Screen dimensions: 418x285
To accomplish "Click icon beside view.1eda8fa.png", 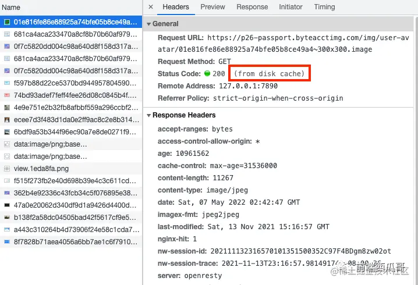I will [x=7, y=169].
